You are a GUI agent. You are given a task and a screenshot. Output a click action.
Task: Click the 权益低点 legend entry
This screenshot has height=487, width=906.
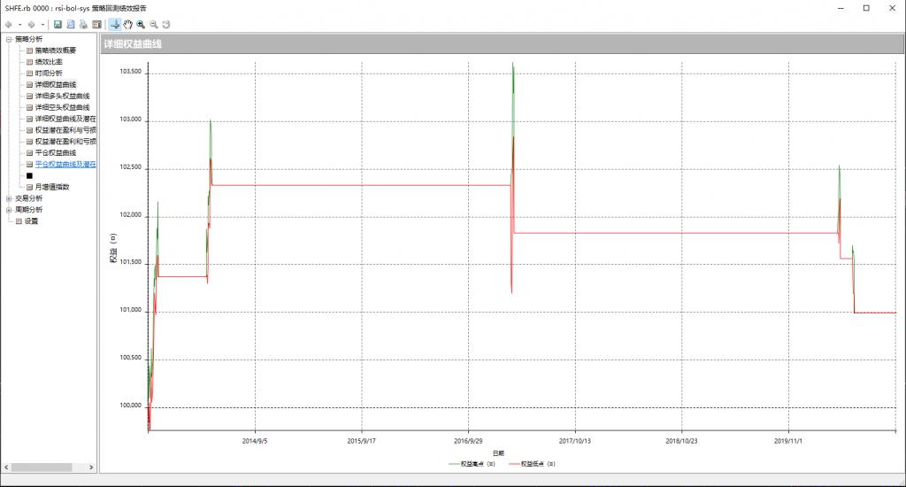(532, 464)
